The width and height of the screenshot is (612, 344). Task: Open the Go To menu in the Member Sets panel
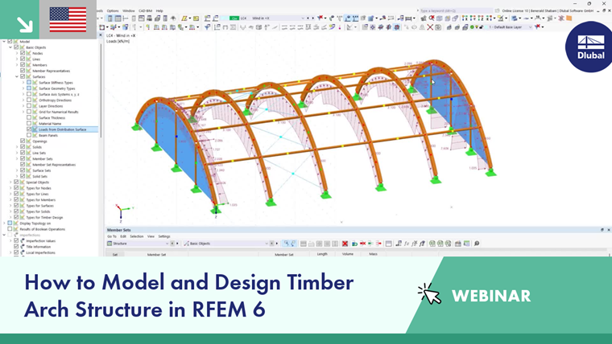click(x=112, y=236)
